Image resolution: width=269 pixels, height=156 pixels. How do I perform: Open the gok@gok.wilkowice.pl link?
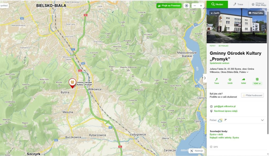[x=225, y=106]
